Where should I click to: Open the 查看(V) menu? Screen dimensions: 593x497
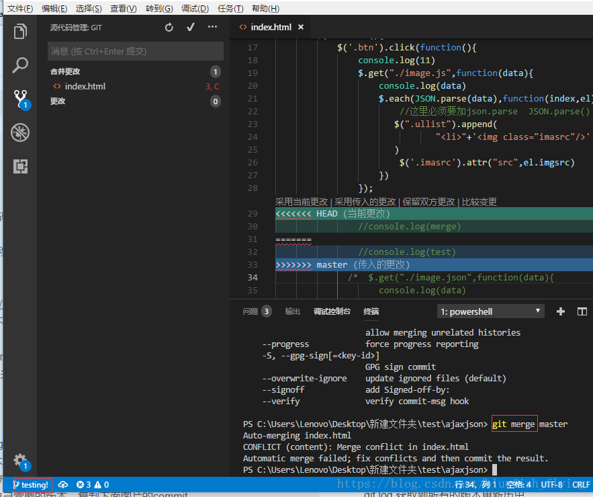coord(124,8)
